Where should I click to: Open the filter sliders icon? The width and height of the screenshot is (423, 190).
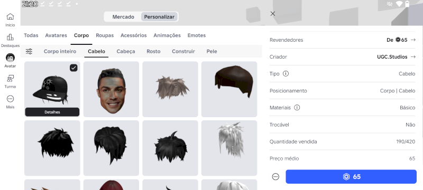point(29,51)
